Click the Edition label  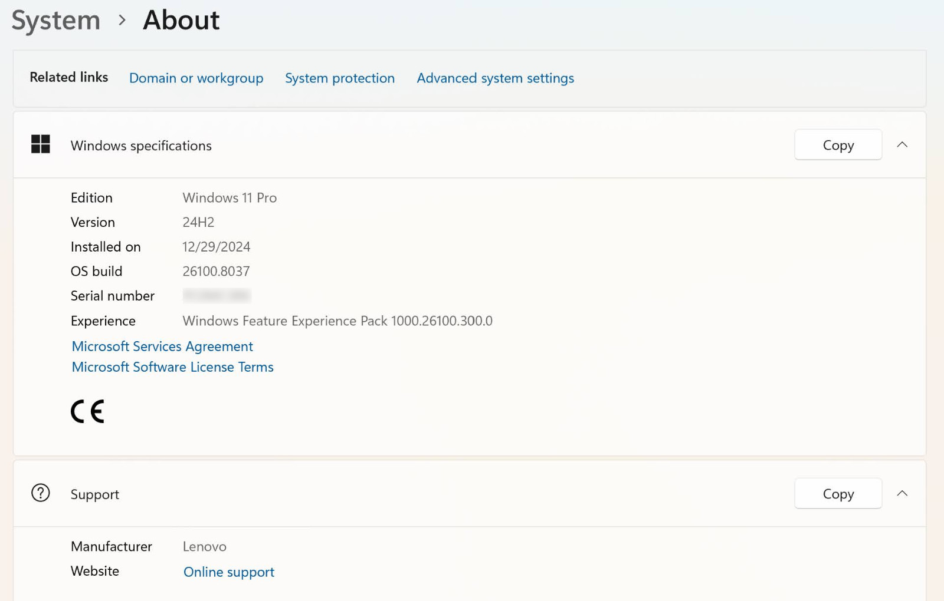click(91, 198)
